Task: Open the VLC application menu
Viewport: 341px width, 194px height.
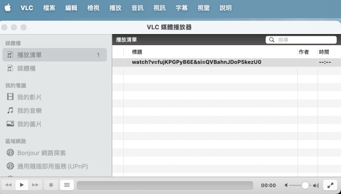Action: [27, 8]
